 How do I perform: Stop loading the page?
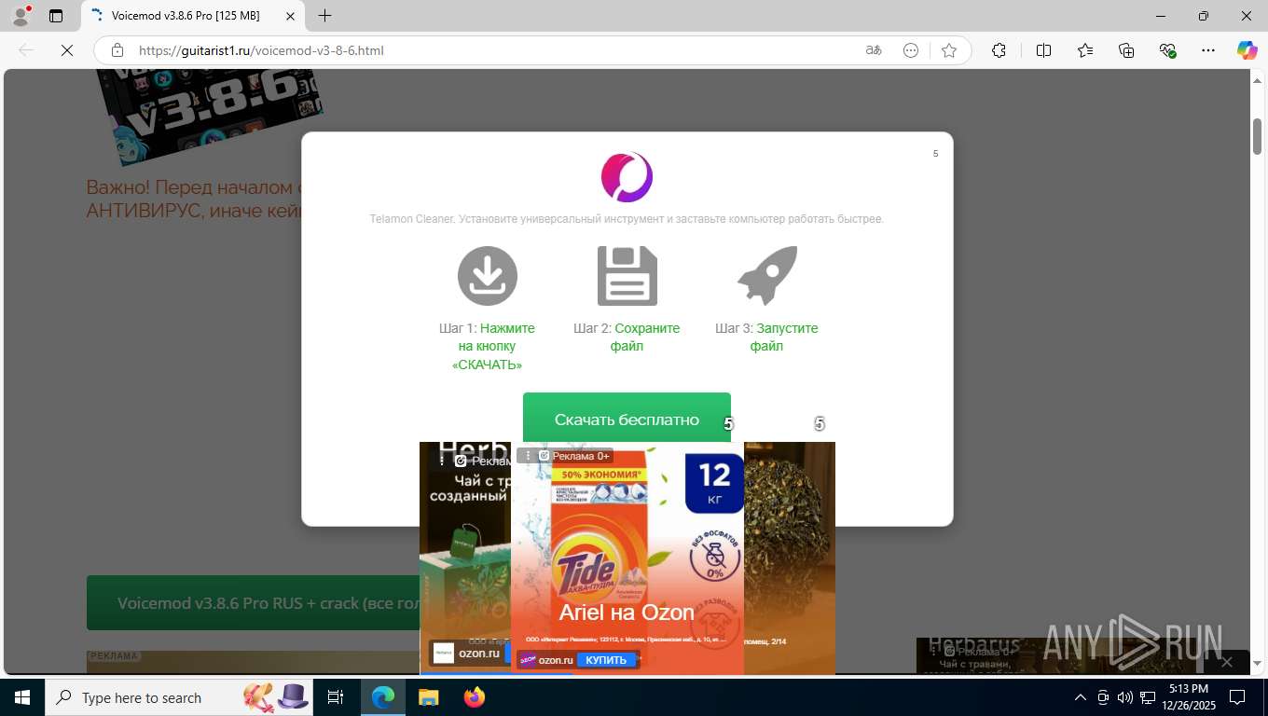[67, 50]
